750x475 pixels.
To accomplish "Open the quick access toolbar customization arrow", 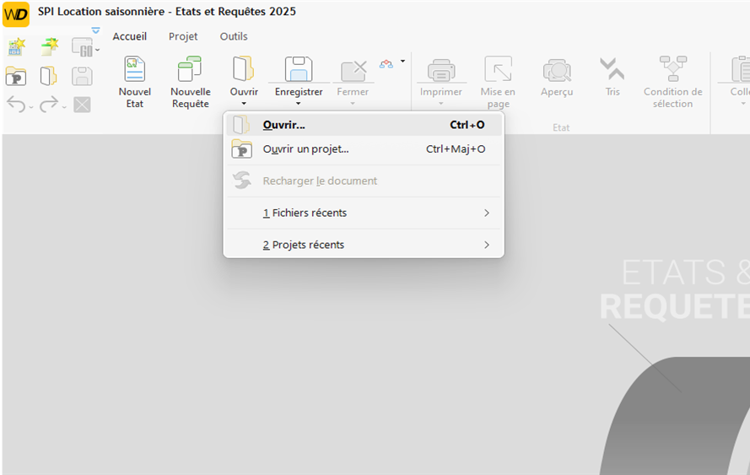I will [95, 31].
